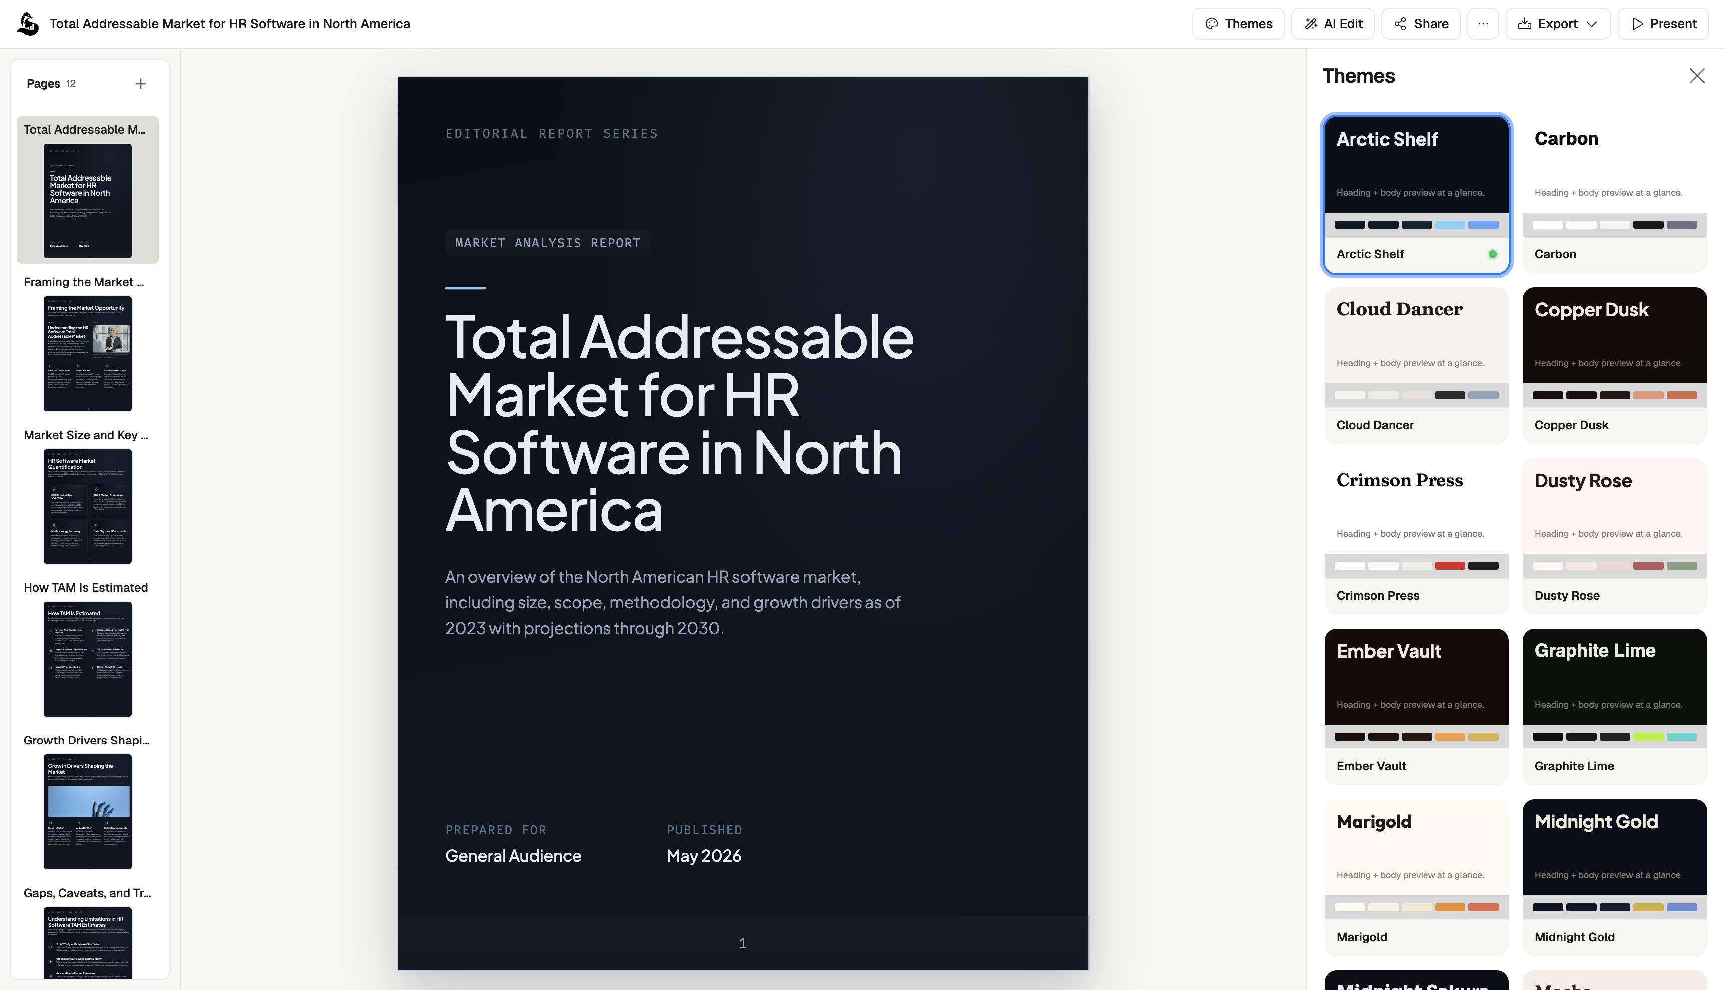Image resolution: width=1725 pixels, height=990 pixels.
Task: Click the main title heading on the cover page
Action: 679,423
